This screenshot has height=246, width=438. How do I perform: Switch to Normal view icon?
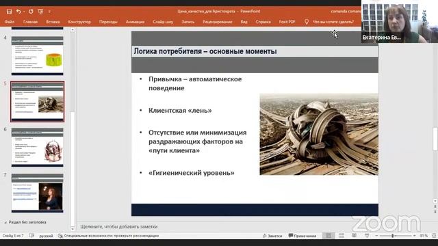click(328, 236)
